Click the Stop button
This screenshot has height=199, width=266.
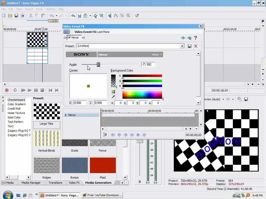click(42, 90)
